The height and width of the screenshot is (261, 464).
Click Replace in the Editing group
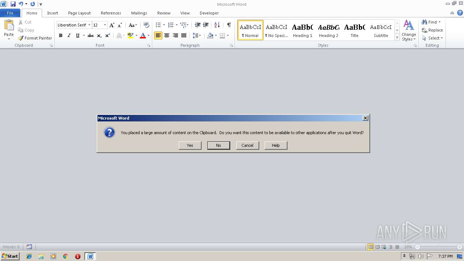432,30
